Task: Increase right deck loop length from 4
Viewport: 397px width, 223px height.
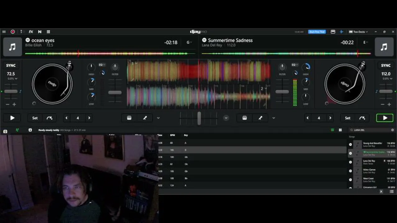Action: [330, 118]
